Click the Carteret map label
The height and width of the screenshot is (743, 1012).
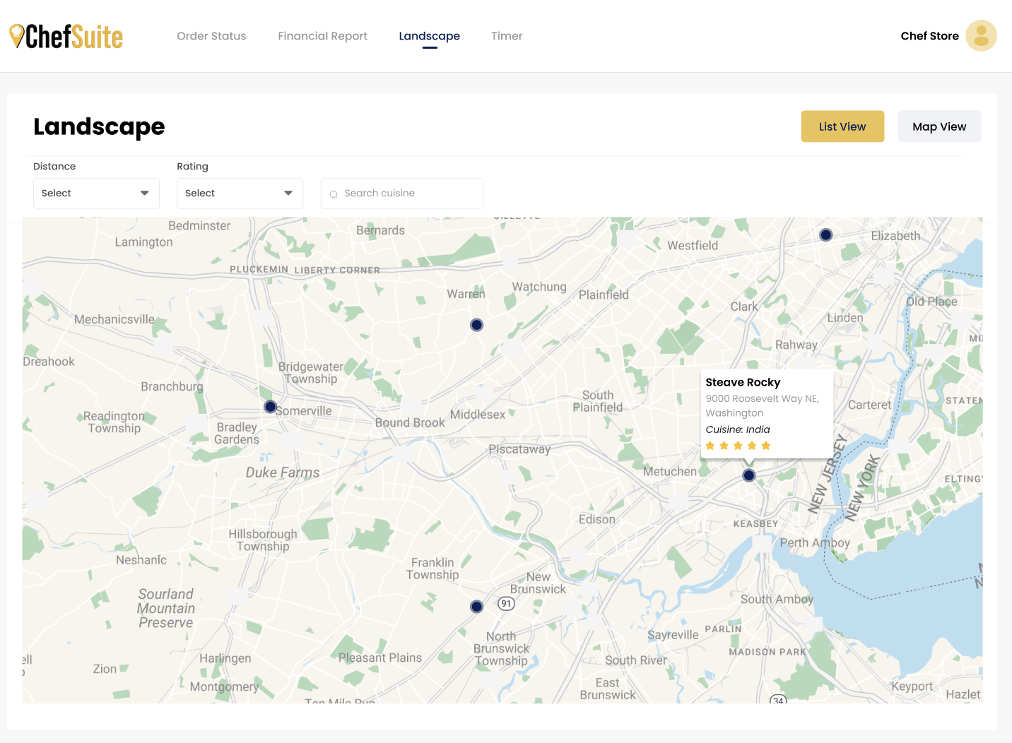[x=870, y=405]
